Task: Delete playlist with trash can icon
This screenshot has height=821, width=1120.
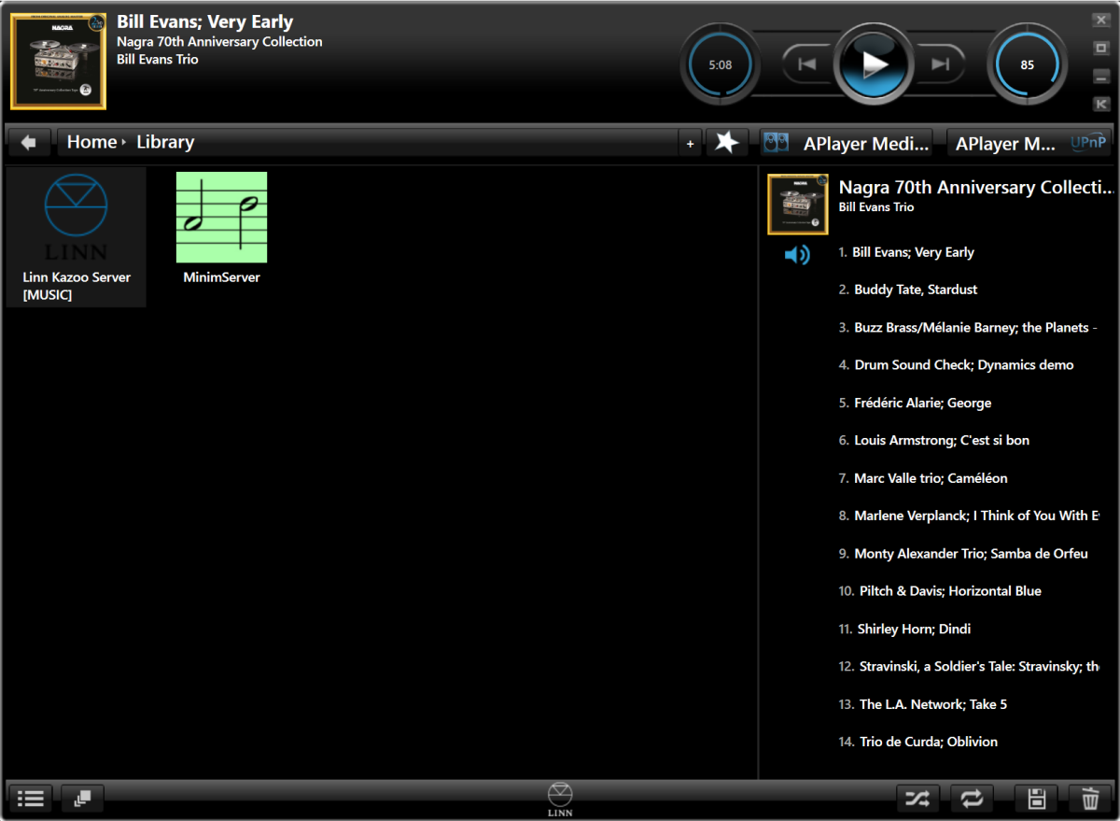Action: click(x=1090, y=799)
